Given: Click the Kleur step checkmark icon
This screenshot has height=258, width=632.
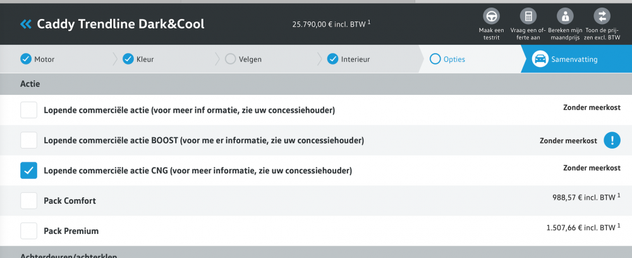Looking at the screenshot, I should [x=128, y=59].
